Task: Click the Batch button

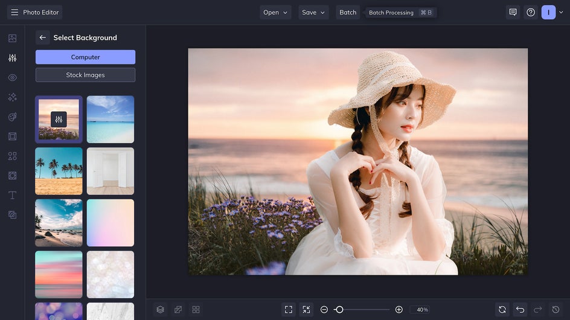Action: point(348,12)
